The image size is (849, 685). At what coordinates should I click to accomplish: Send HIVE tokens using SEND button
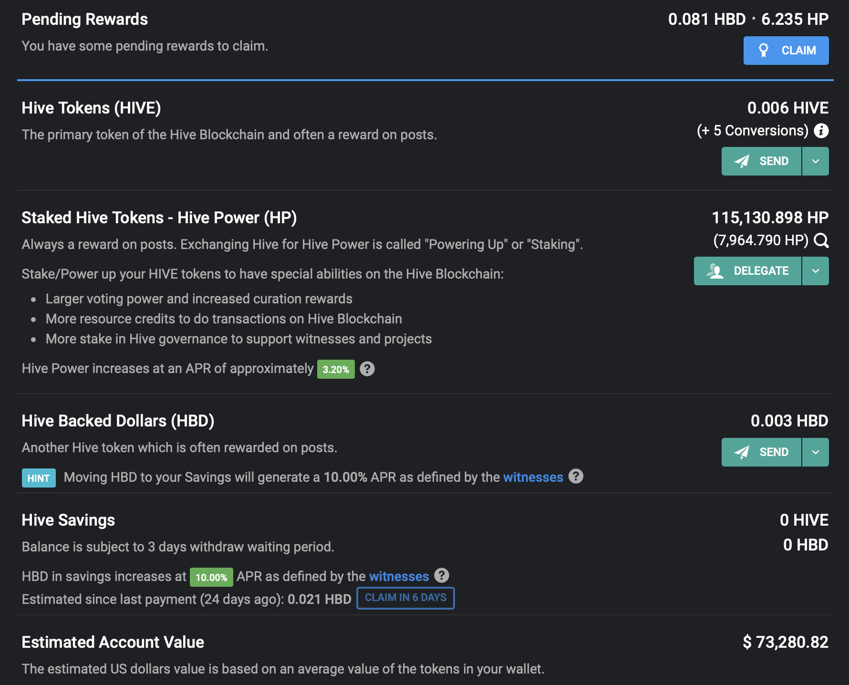coord(761,161)
